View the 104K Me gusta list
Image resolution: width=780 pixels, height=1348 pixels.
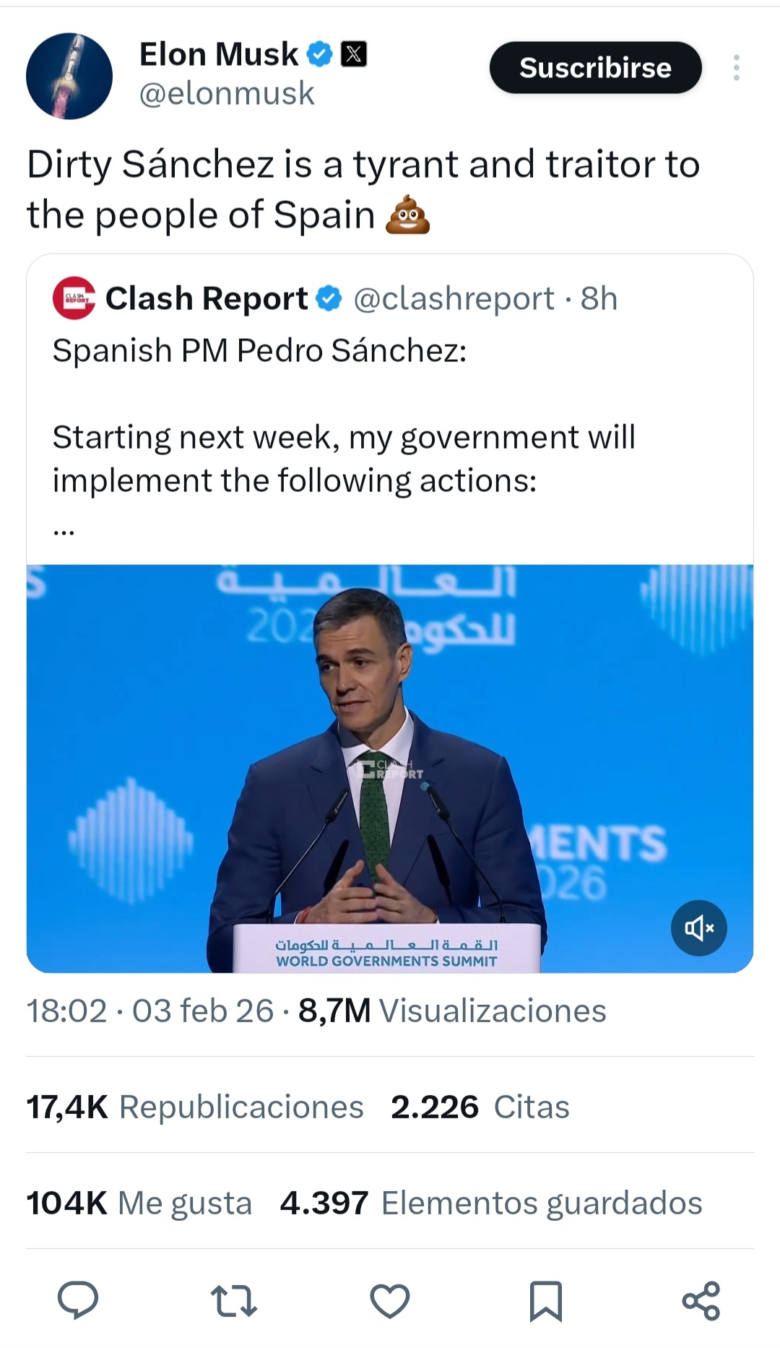coord(139,1203)
